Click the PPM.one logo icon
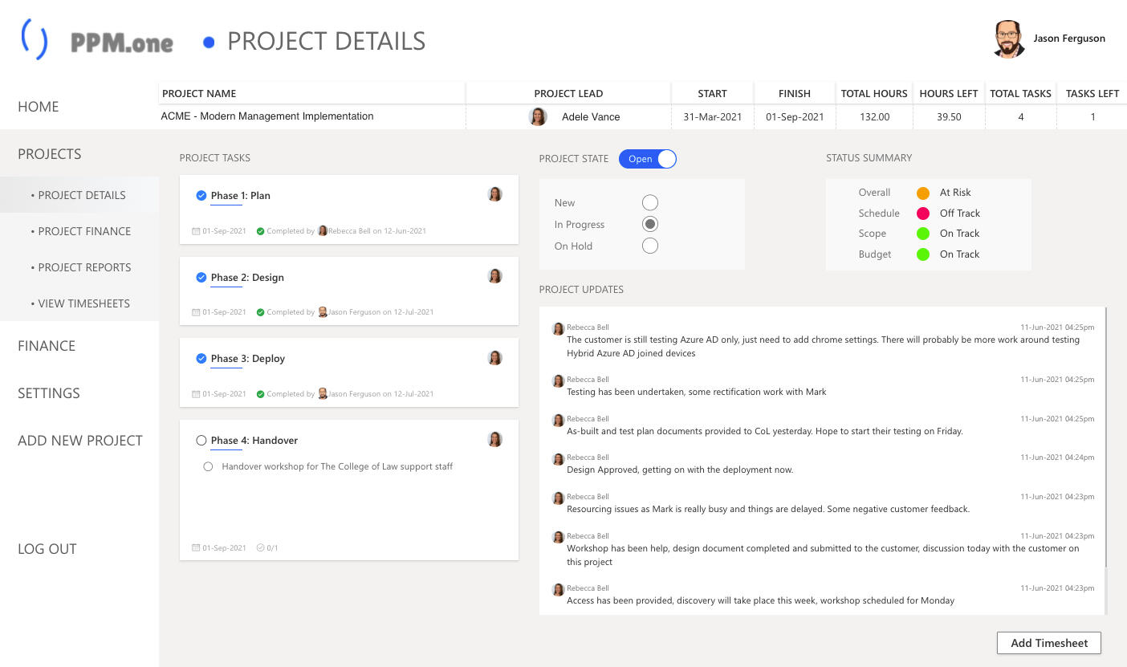This screenshot has width=1127, height=667. (35, 39)
